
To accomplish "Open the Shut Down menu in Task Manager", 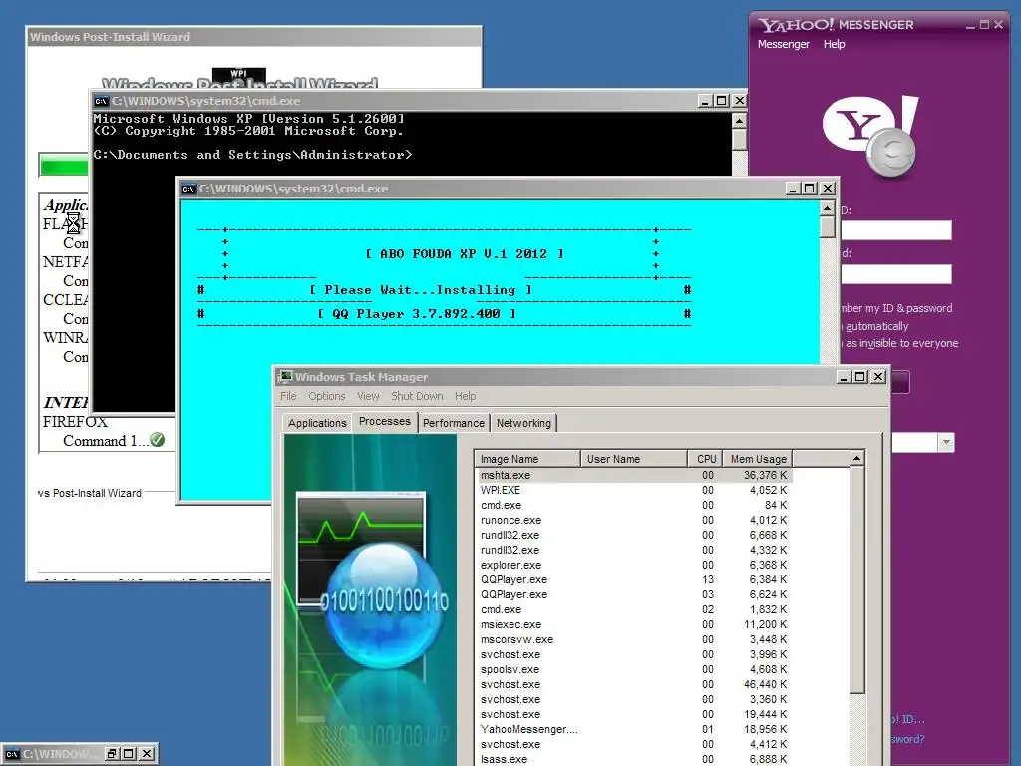I will pos(417,396).
